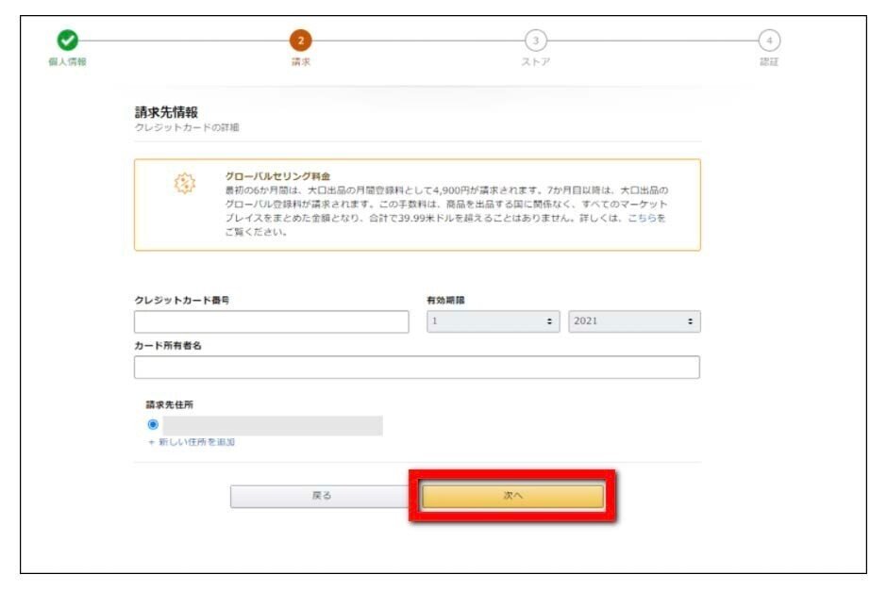Click the 請求先情報 heading text
This screenshot has width=887, height=591.
click(166, 112)
